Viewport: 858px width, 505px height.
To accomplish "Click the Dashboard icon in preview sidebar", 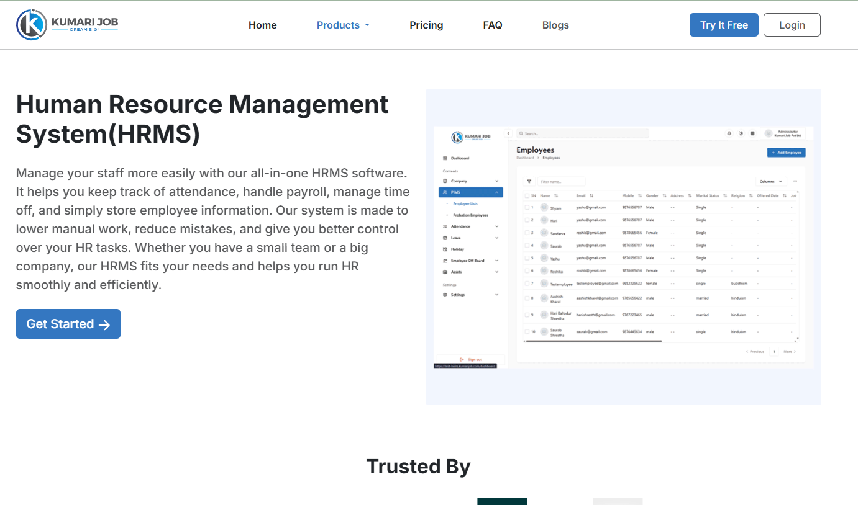I will coord(445,158).
